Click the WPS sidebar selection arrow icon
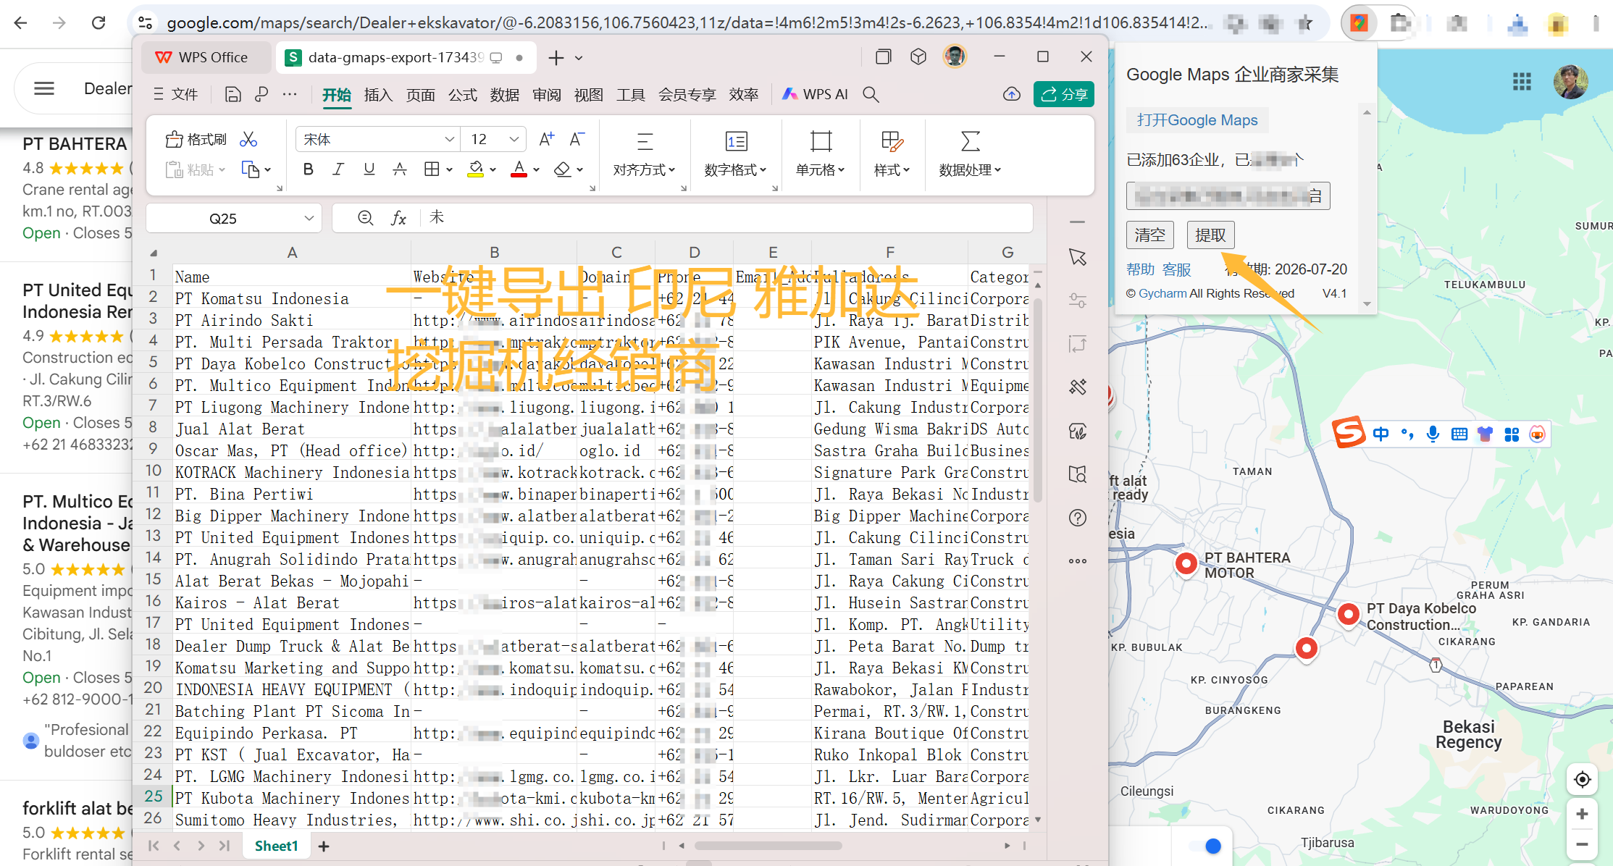The width and height of the screenshot is (1613, 866). coord(1078,257)
